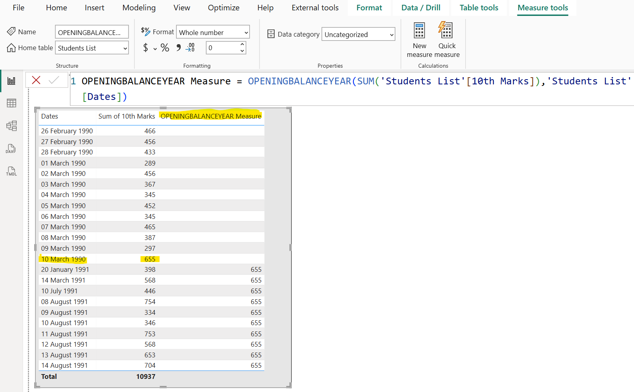Sort by the Dates column header

(50, 116)
